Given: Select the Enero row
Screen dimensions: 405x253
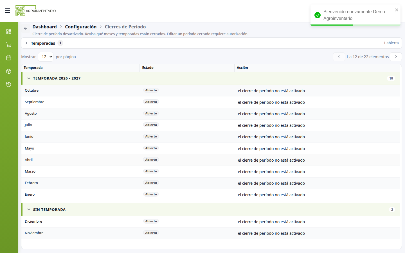Looking at the screenshot, I should pyautogui.click(x=211, y=195).
